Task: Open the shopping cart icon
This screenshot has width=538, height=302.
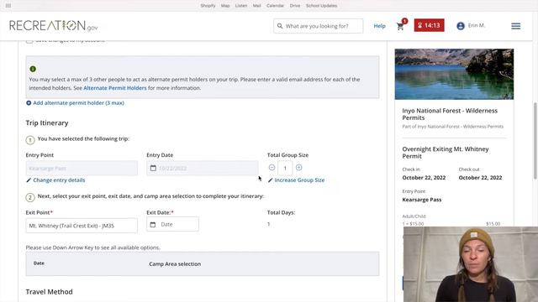Action: click(x=400, y=26)
